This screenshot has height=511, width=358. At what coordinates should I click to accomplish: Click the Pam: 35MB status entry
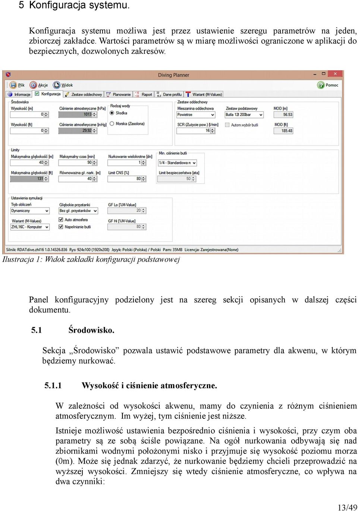tap(173, 250)
